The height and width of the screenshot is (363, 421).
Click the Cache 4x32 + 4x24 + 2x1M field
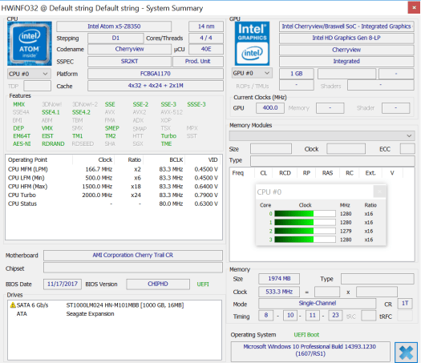pos(156,86)
